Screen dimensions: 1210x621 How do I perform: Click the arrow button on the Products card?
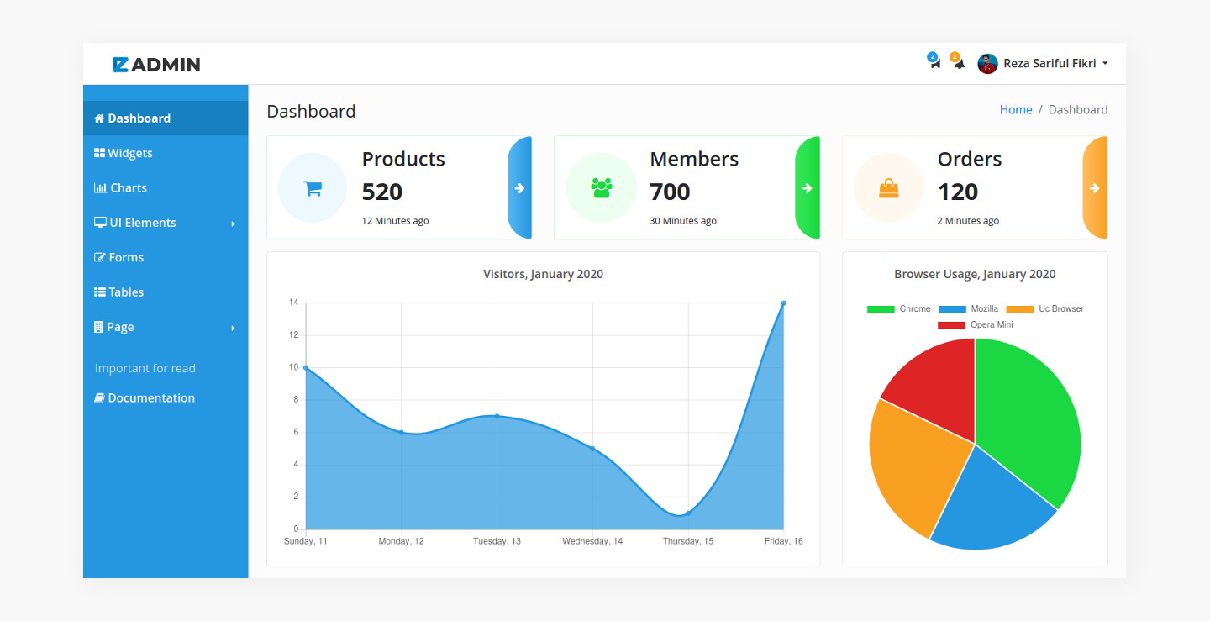(521, 187)
